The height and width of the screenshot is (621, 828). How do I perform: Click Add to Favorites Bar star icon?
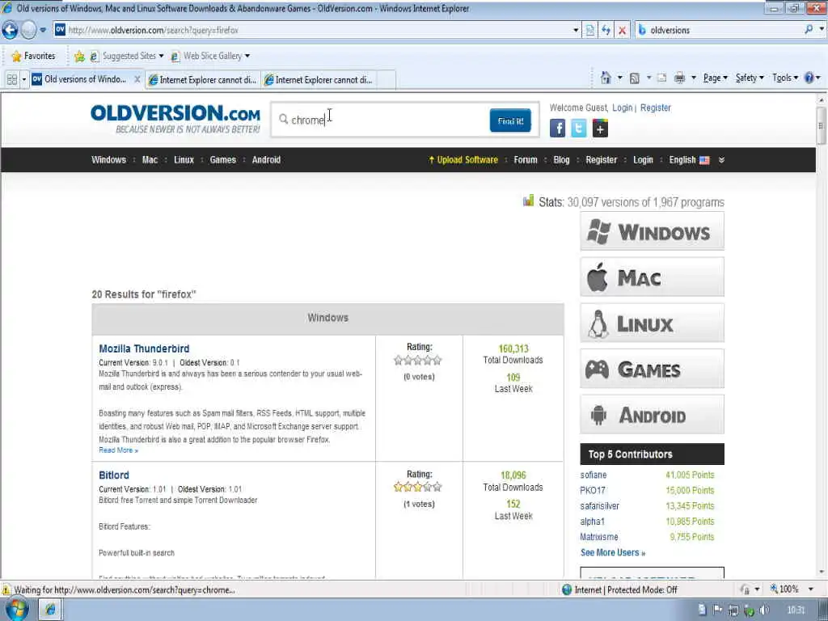click(79, 56)
